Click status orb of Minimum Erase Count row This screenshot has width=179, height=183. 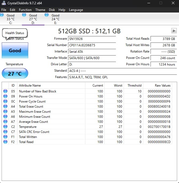click(x=5, y=116)
